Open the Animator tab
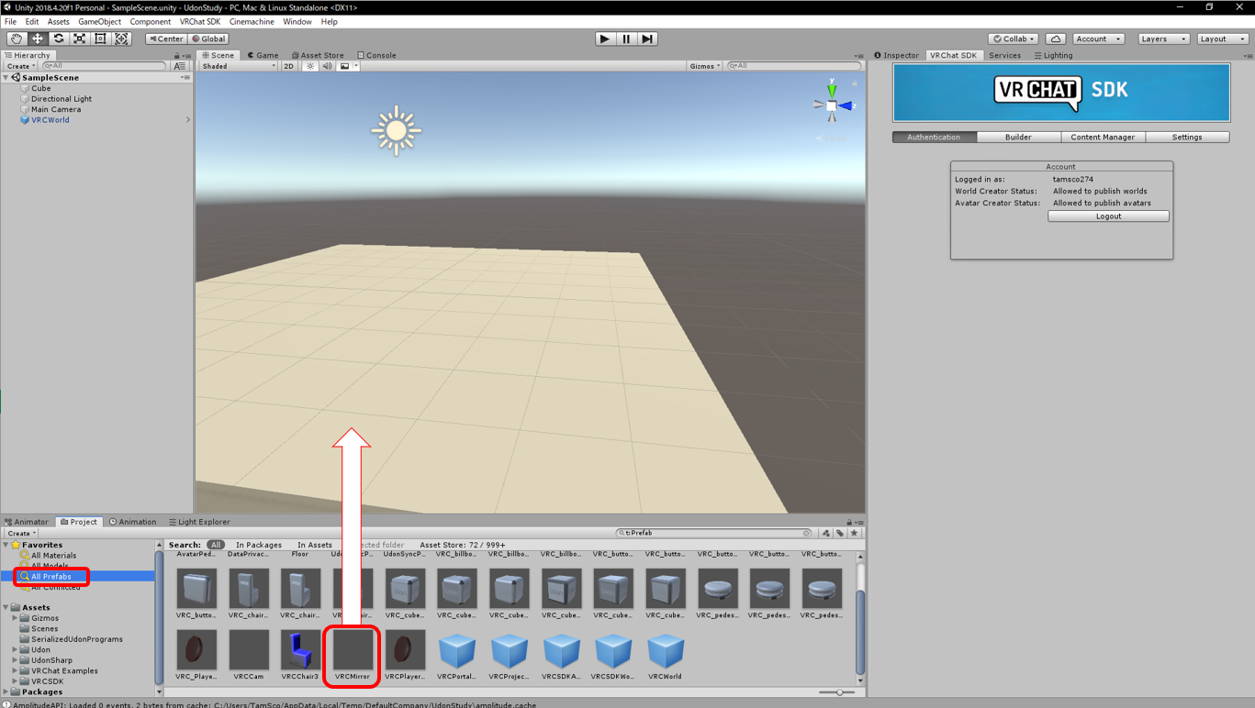The image size is (1255, 708). pyautogui.click(x=27, y=522)
